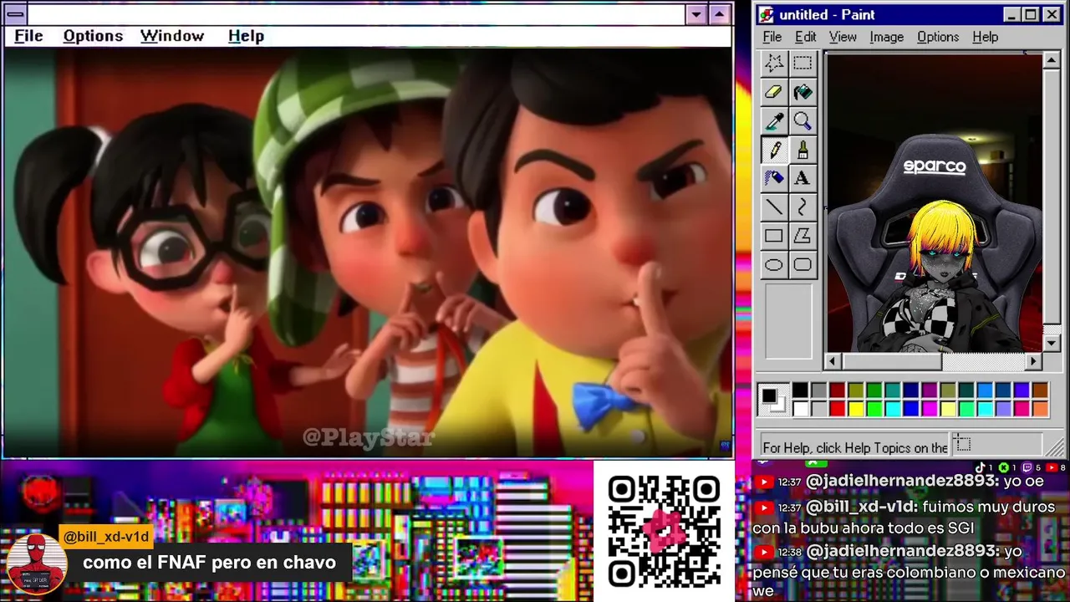Choose the bright red palette swatch
1070x602 pixels.
pyautogui.click(x=838, y=409)
